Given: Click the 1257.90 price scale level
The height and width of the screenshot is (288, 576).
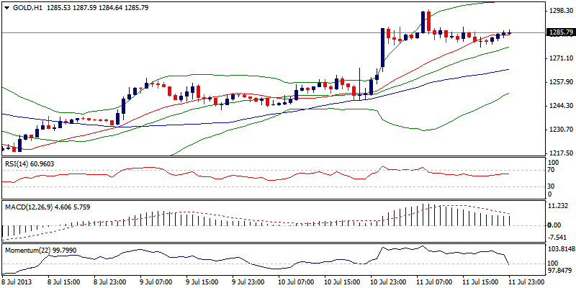Looking at the screenshot, I should (x=559, y=82).
